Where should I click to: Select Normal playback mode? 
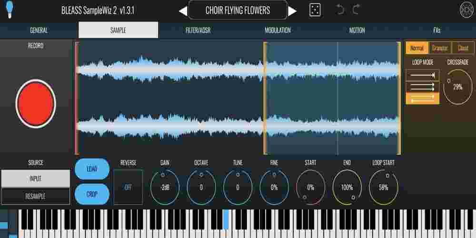pos(417,48)
